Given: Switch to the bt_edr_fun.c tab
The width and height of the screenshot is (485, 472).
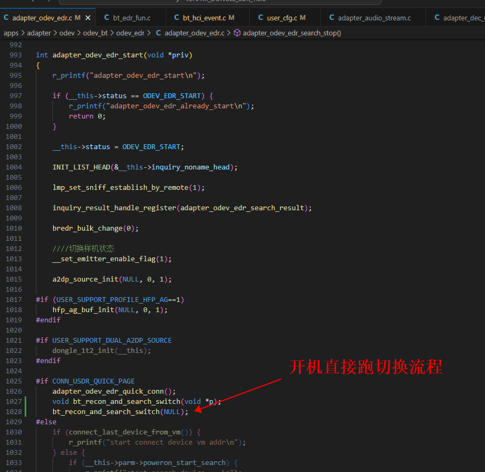Looking at the screenshot, I should coord(131,18).
